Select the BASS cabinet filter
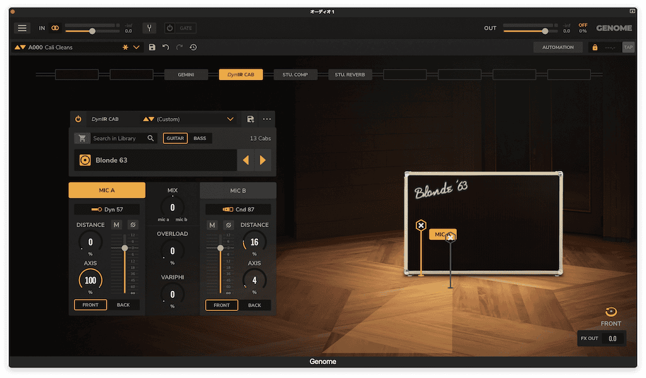 (200, 138)
